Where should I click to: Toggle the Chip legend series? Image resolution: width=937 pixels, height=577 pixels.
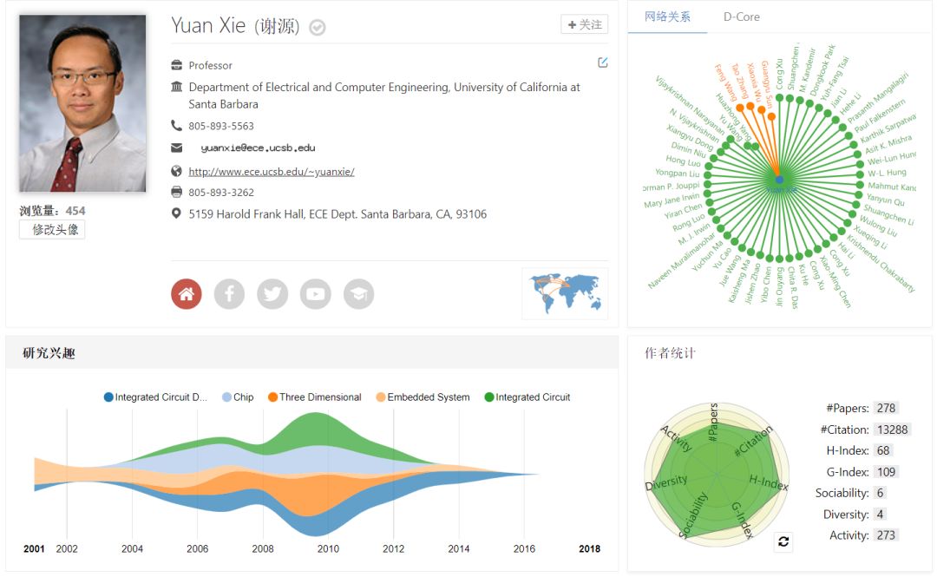238,397
